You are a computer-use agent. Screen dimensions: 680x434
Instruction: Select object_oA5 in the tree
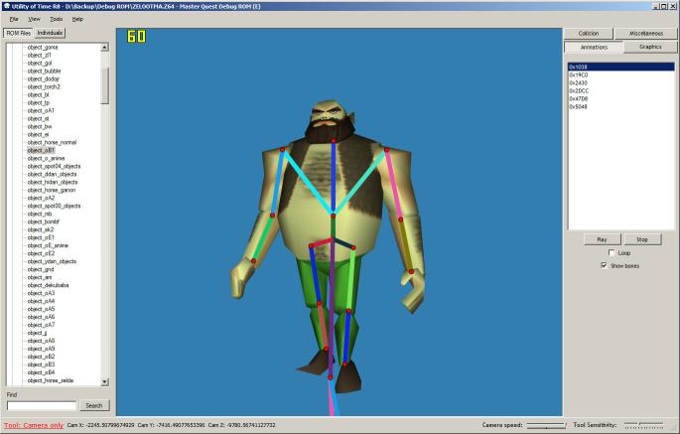pyautogui.click(x=41, y=309)
